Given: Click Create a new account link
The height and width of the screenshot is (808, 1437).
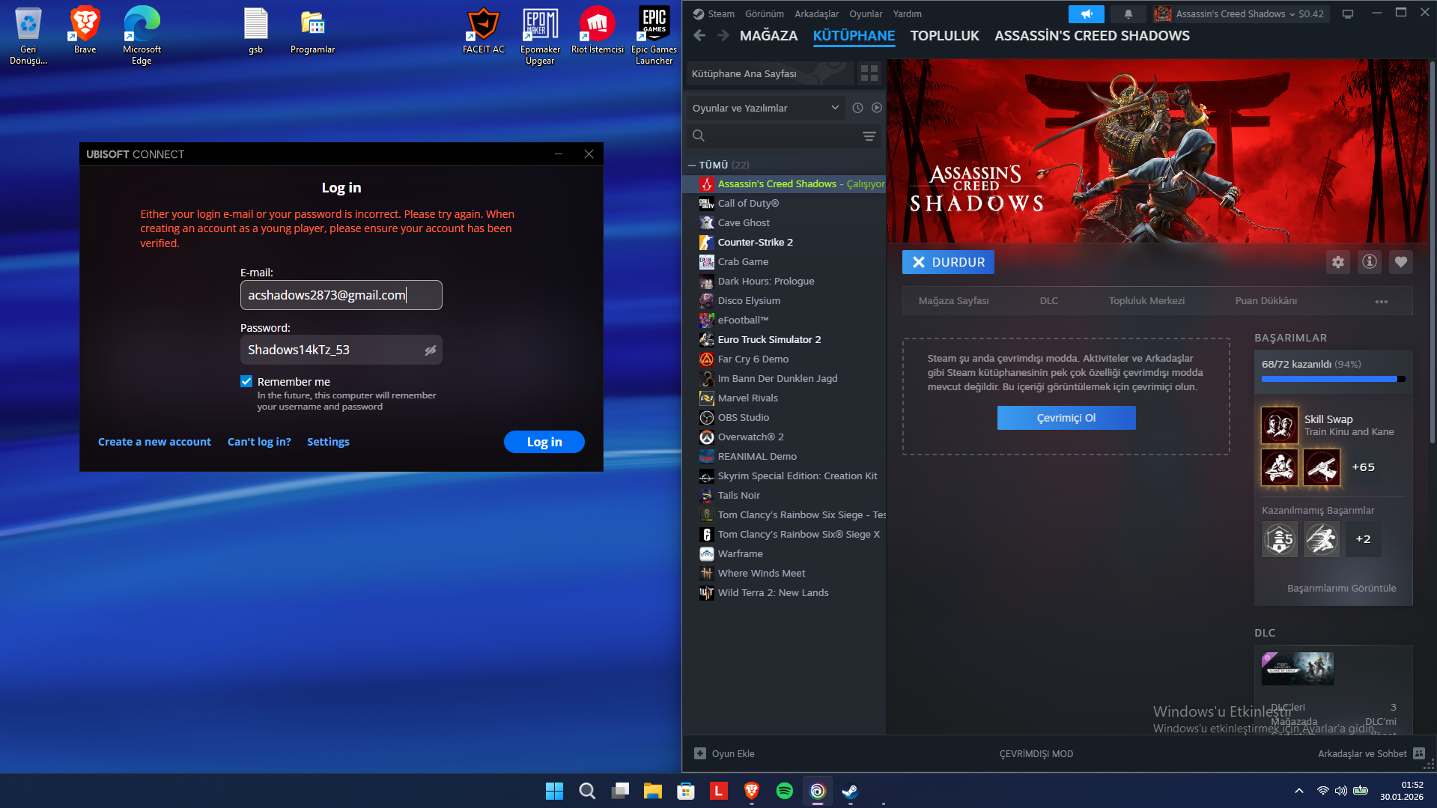Looking at the screenshot, I should click(x=154, y=442).
